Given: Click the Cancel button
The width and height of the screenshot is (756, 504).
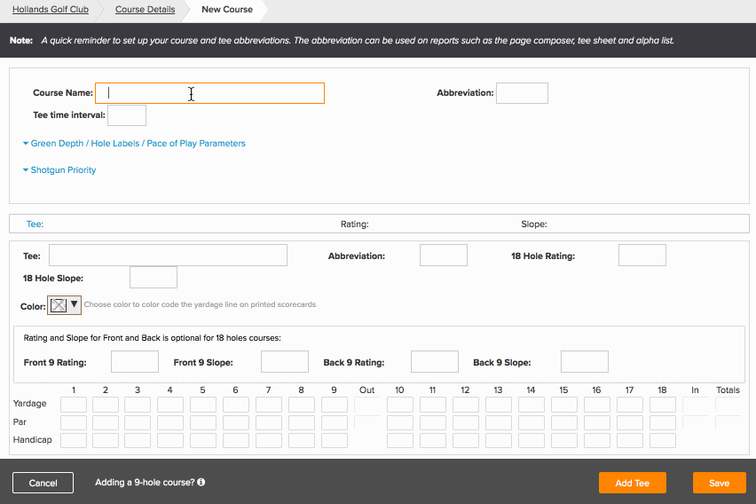Looking at the screenshot, I should [43, 483].
